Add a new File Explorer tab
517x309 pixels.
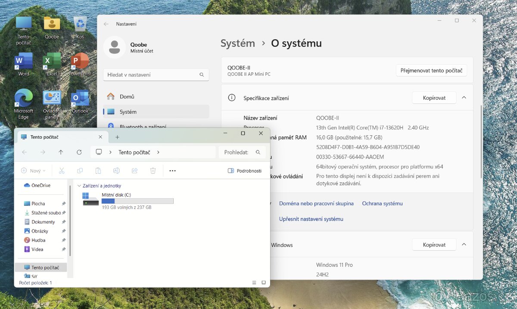pyautogui.click(x=117, y=137)
